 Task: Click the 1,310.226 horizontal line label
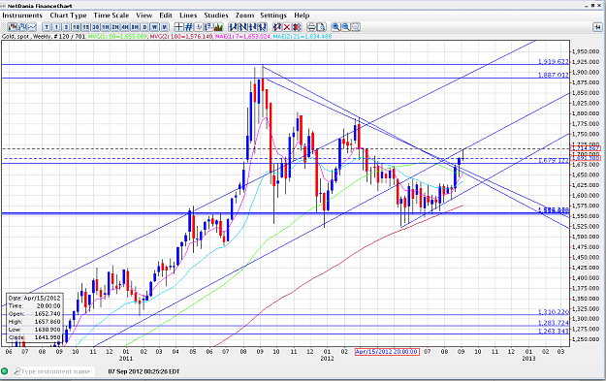point(554,312)
